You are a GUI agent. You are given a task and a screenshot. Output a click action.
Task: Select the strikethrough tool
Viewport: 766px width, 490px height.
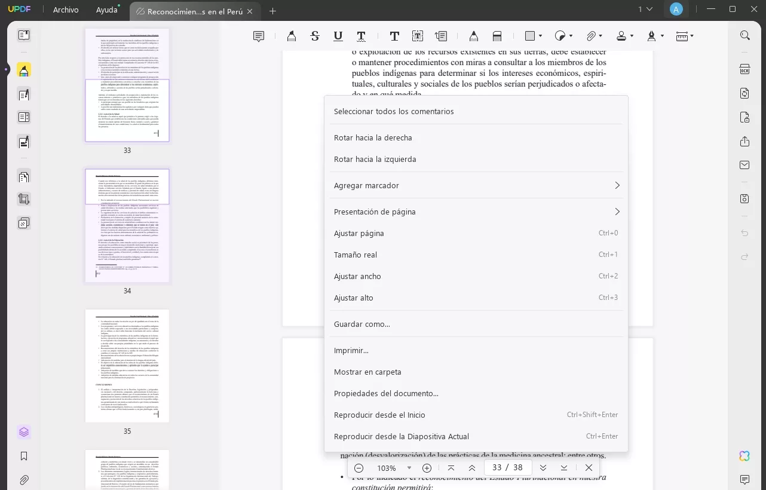315,36
